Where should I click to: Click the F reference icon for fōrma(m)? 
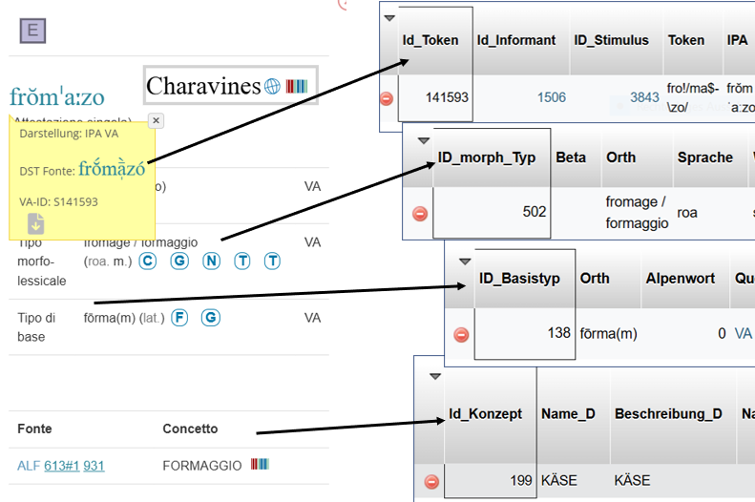(x=179, y=318)
